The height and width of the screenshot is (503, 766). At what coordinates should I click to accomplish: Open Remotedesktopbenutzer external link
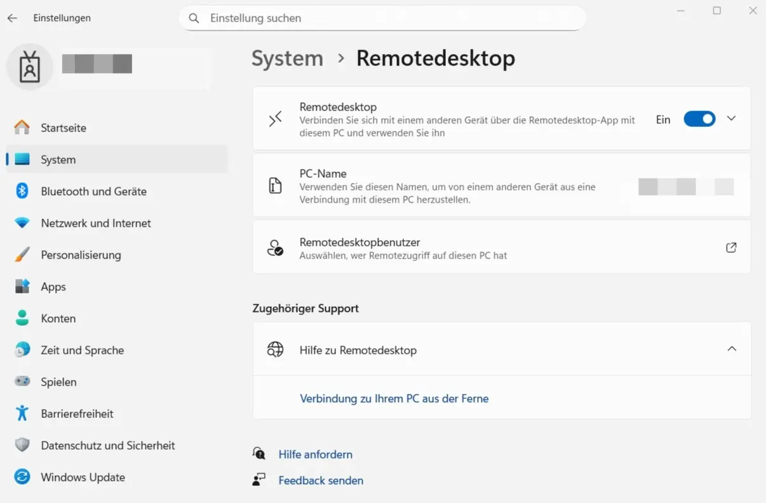point(731,247)
